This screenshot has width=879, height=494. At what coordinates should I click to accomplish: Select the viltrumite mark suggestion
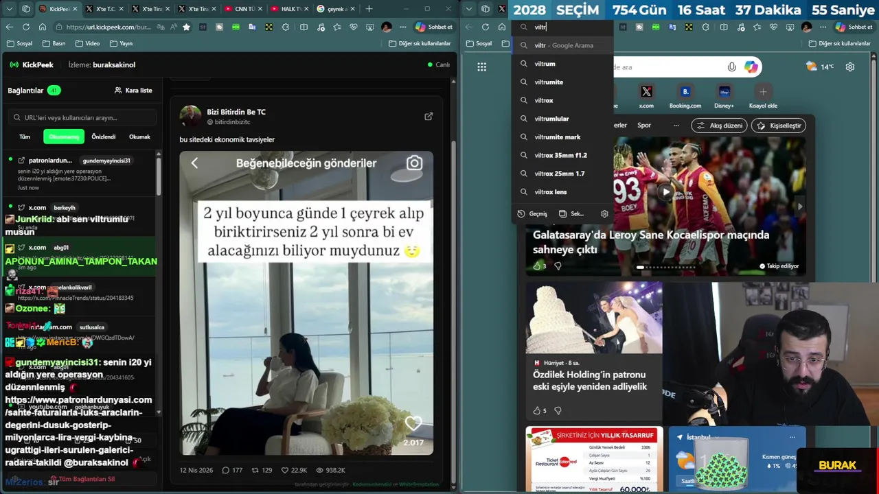pyautogui.click(x=562, y=137)
